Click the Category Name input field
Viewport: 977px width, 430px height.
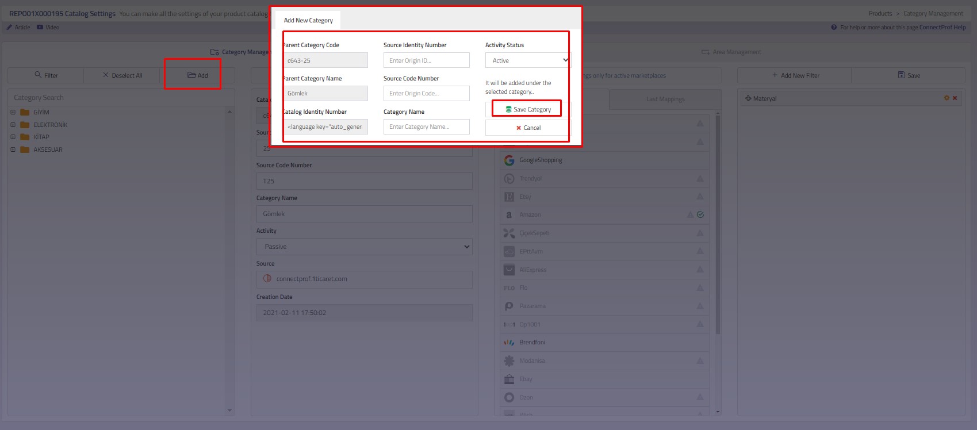click(426, 127)
